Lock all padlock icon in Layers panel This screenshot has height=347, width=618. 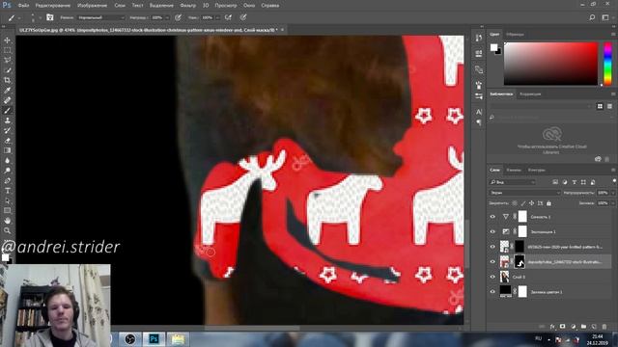point(548,203)
